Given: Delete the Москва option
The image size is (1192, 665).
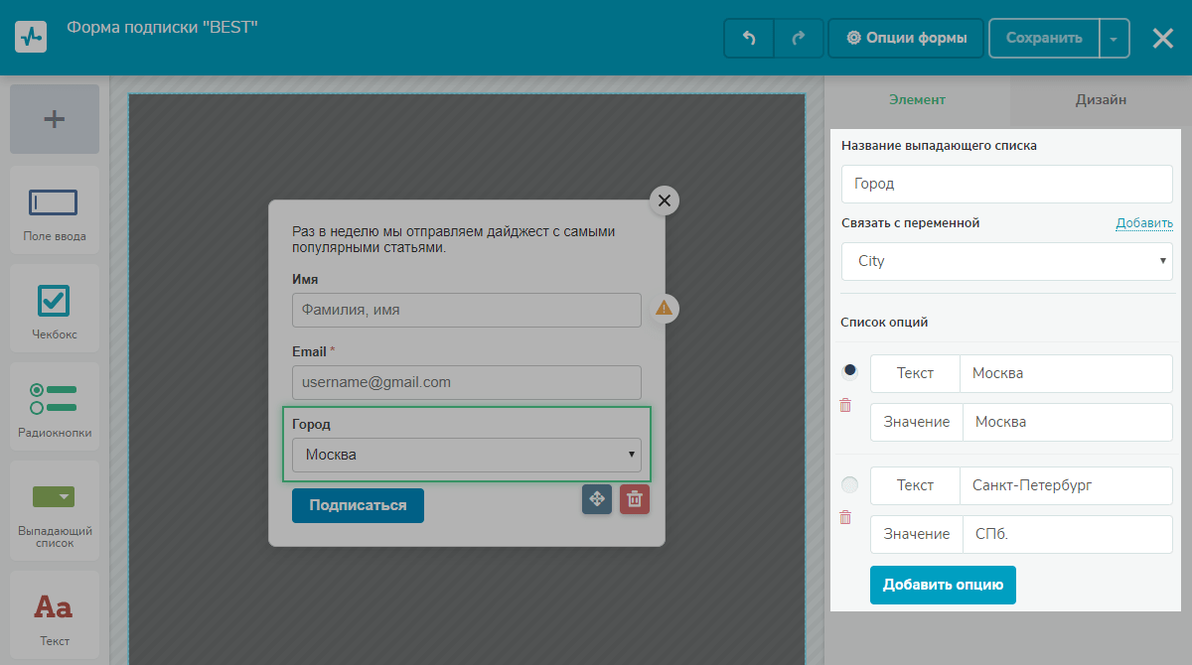Looking at the screenshot, I should pyautogui.click(x=845, y=405).
